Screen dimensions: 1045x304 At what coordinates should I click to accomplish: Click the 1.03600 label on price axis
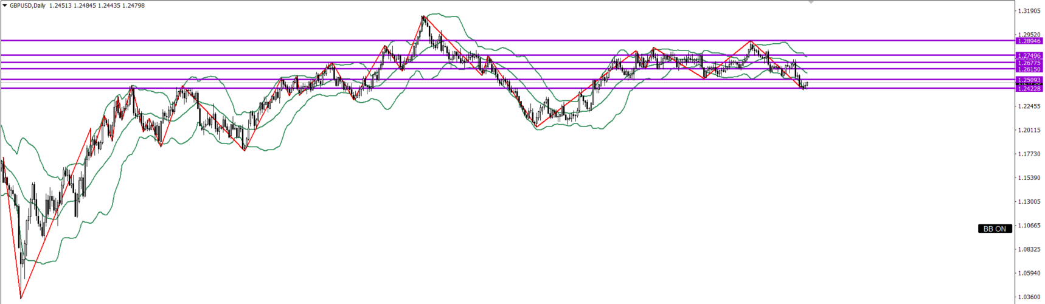[x=1029, y=297]
